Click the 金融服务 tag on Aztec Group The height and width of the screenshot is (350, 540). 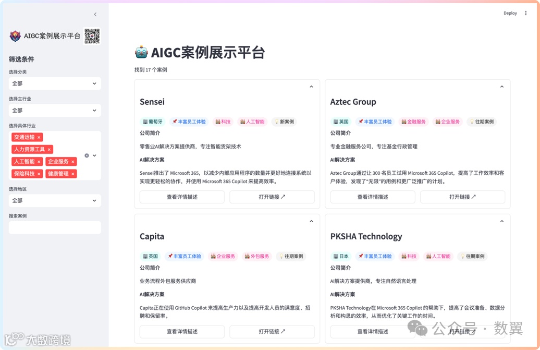pos(414,122)
